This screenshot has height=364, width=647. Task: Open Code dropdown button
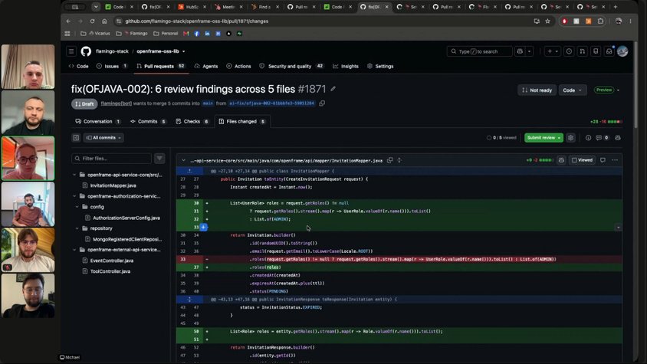pos(572,90)
